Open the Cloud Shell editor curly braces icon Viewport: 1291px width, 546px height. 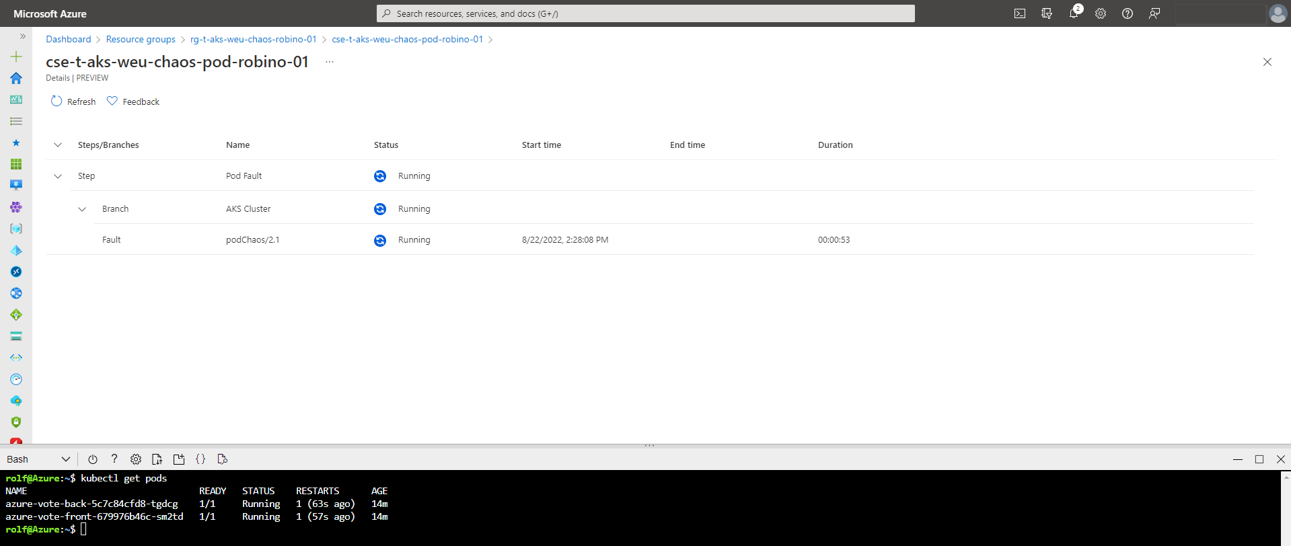(x=200, y=459)
